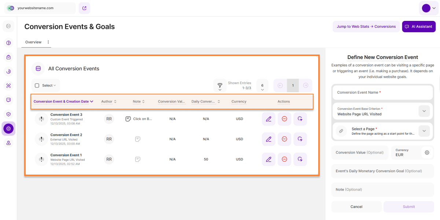
Task: Open the settings gear in the left sidebar
Action: coord(8,128)
